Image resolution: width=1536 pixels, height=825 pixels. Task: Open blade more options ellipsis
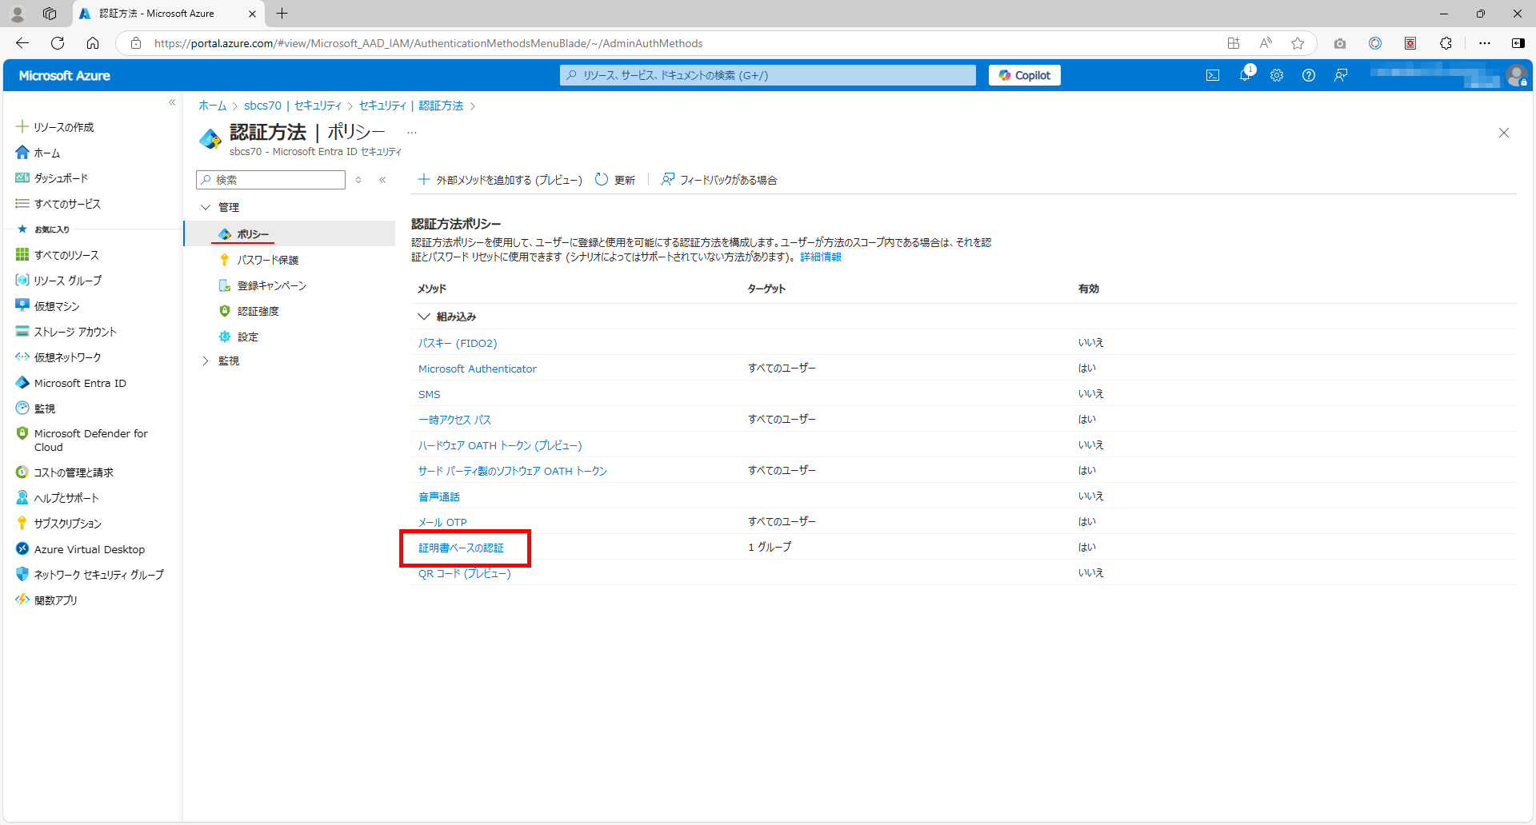tap(412, 132)
